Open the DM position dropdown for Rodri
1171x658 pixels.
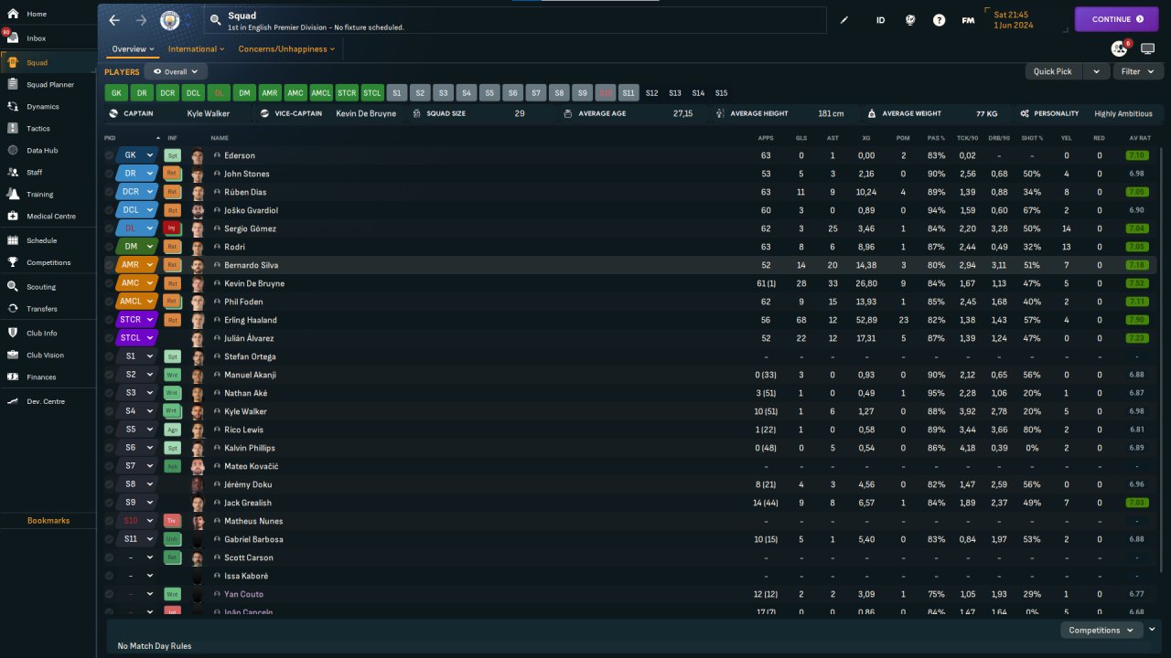[137, 247]
